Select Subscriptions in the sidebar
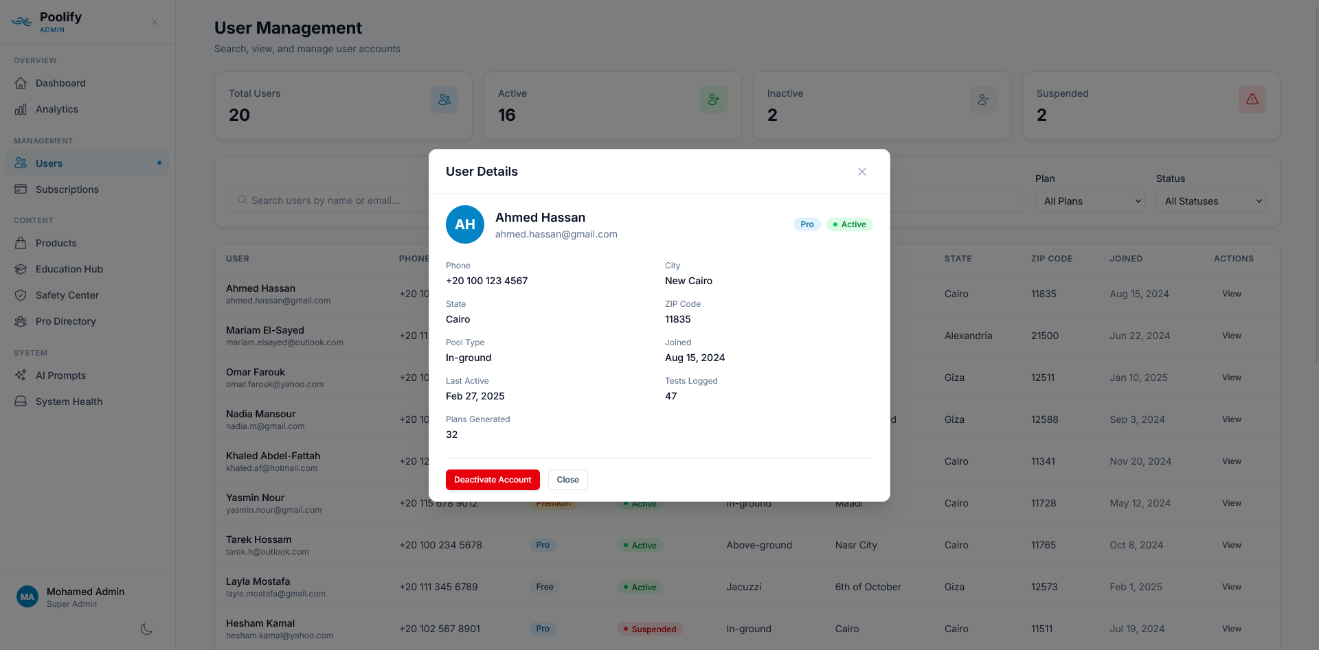The height and width of the screenshot is (650, 1319). pos(87,189)
